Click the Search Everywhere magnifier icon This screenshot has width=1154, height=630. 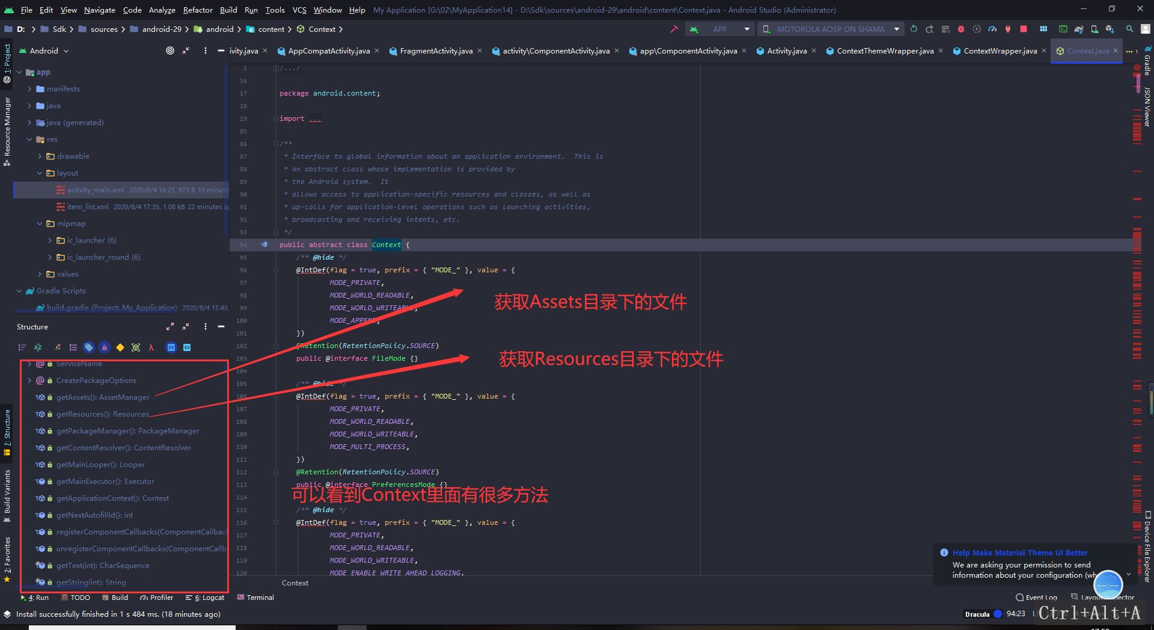point(1129,29)
